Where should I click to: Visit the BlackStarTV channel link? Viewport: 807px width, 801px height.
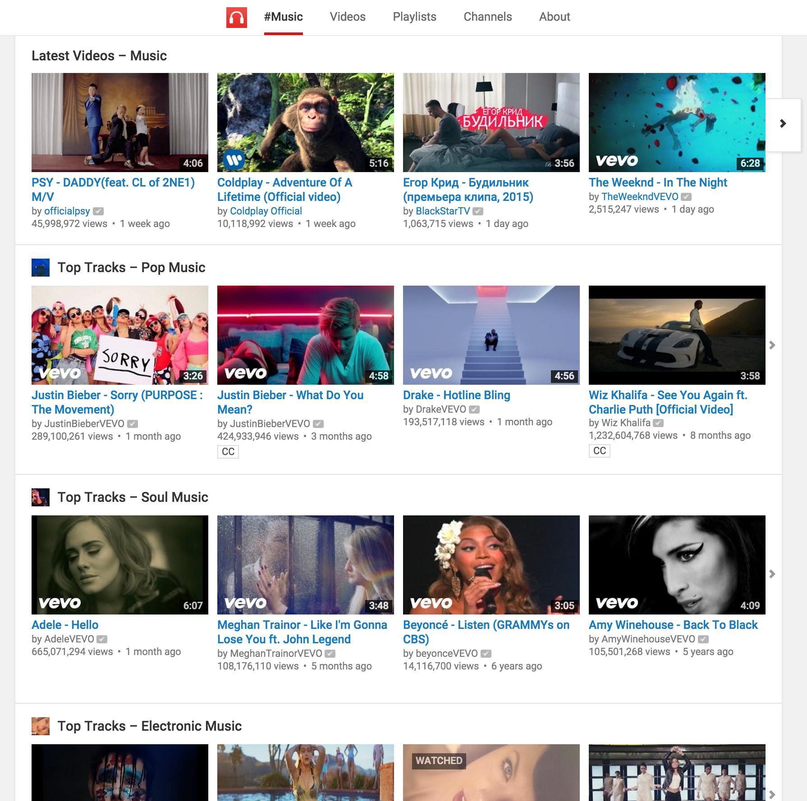[443, 211]
